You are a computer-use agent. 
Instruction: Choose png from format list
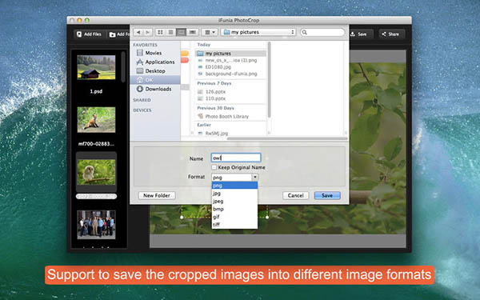tap(234, 186)
